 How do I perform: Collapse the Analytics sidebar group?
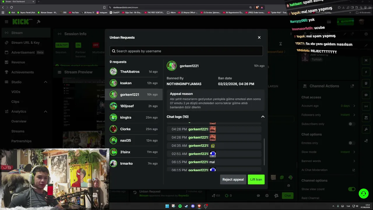tap(45, 111)
